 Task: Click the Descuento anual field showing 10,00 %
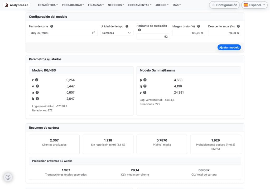[x=224, y=33]
